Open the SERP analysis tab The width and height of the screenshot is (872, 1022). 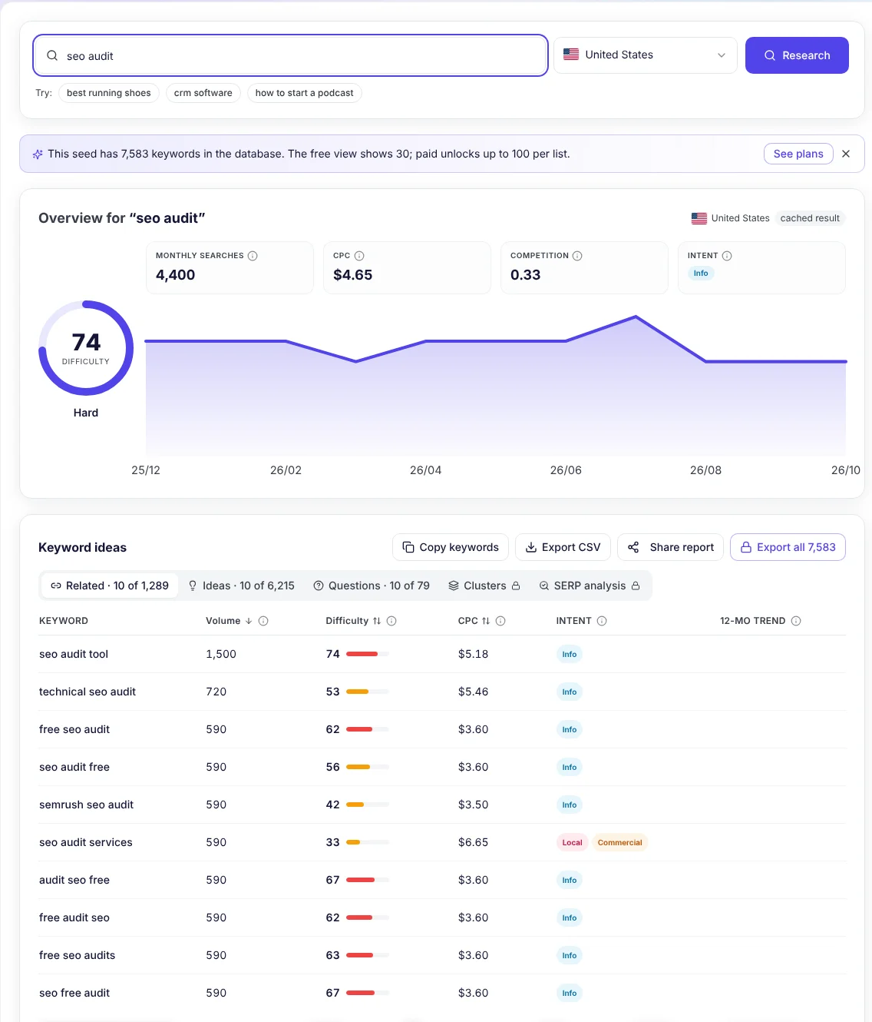tap(590, 586)
